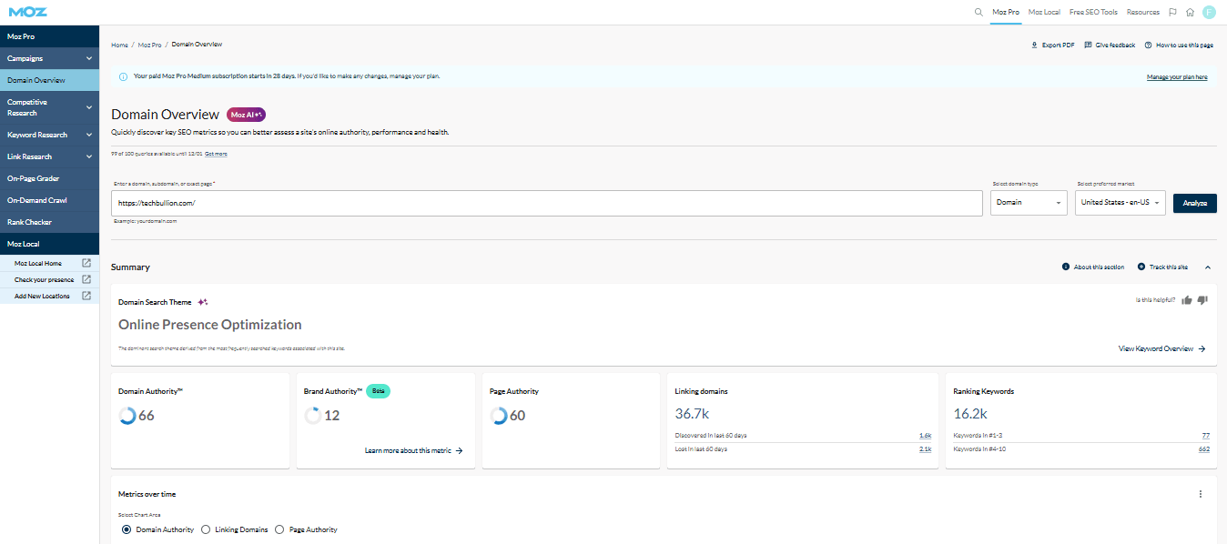The image size is (1227, 544).
Task: Switch to the Moz Pro top tab
Action: point(1006,12)
